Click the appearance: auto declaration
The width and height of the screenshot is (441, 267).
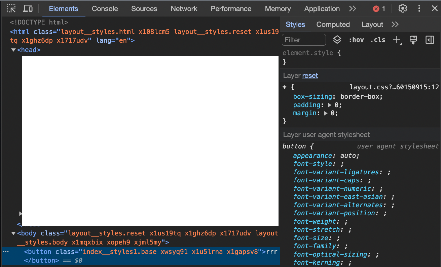[326, 156]
